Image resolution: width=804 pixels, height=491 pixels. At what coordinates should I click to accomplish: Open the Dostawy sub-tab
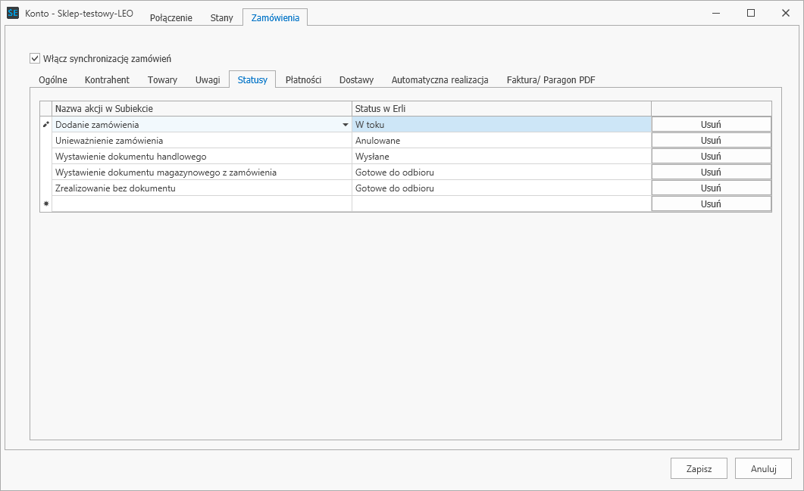356,80
